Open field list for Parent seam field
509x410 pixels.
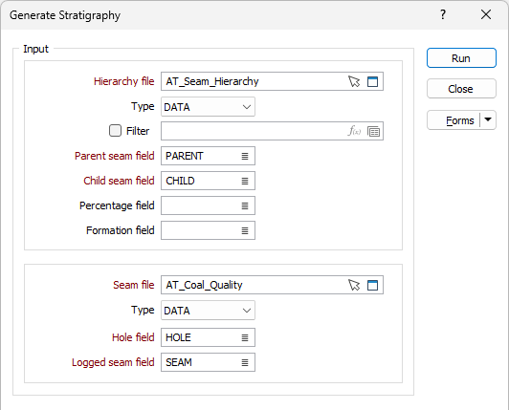(245, 156)
